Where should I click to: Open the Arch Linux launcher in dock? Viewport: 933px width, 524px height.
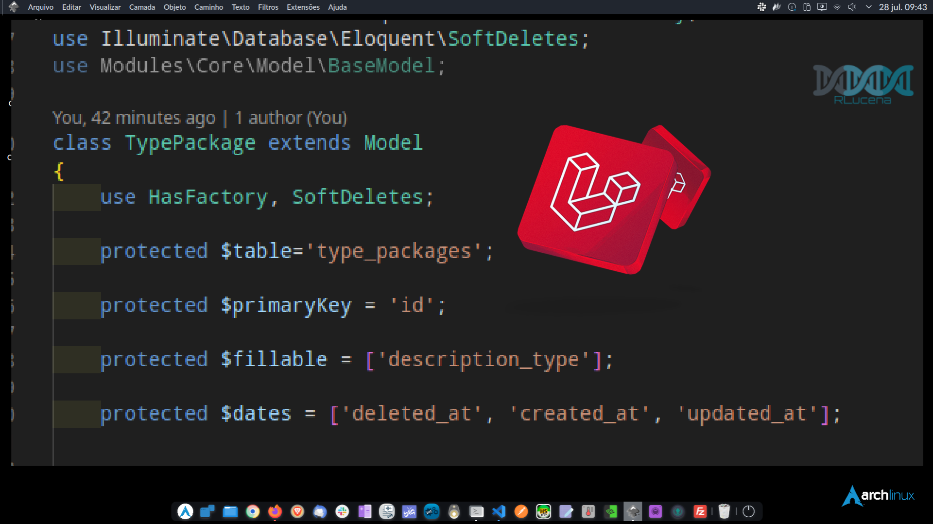185,511
